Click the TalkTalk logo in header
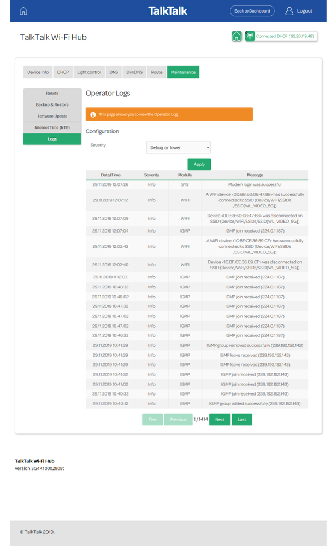The width and height of the screenshot is (331, 546). click(168, 11)
